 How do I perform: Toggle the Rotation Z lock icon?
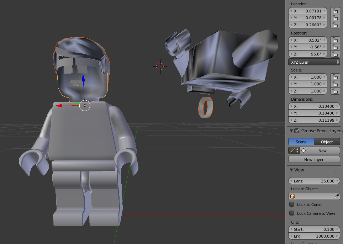335,54
